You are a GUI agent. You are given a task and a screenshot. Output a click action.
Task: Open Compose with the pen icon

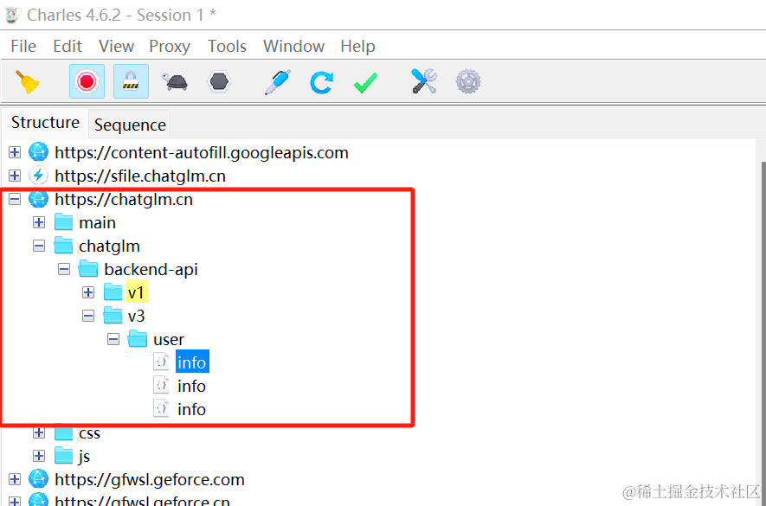(278, 81)
